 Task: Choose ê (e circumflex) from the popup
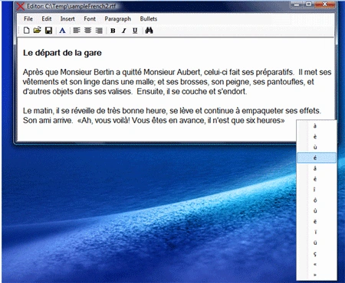point(317,179)
